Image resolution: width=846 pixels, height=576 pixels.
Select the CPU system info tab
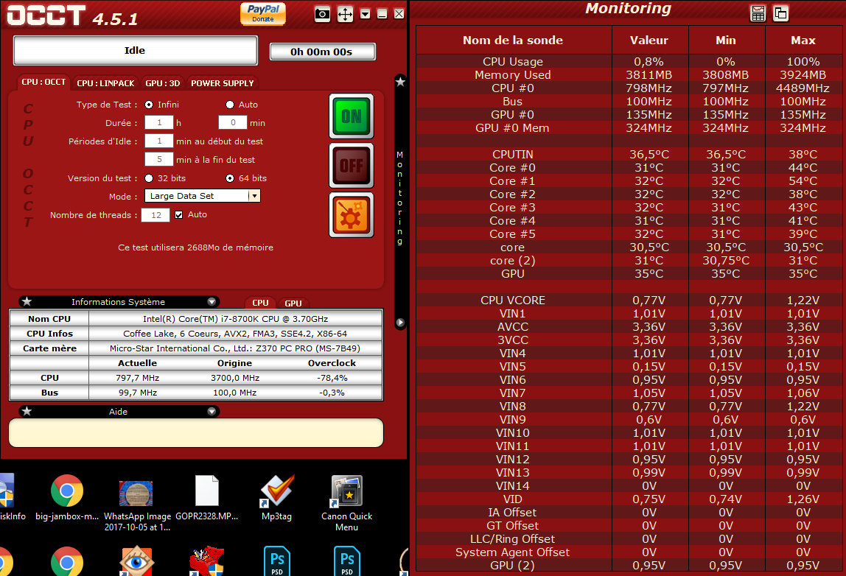[x=260, y=303]
